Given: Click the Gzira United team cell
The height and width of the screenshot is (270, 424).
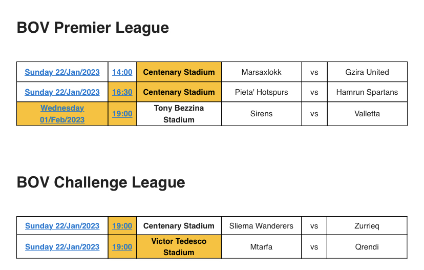Looking at the screenshot, I should 367,72.
